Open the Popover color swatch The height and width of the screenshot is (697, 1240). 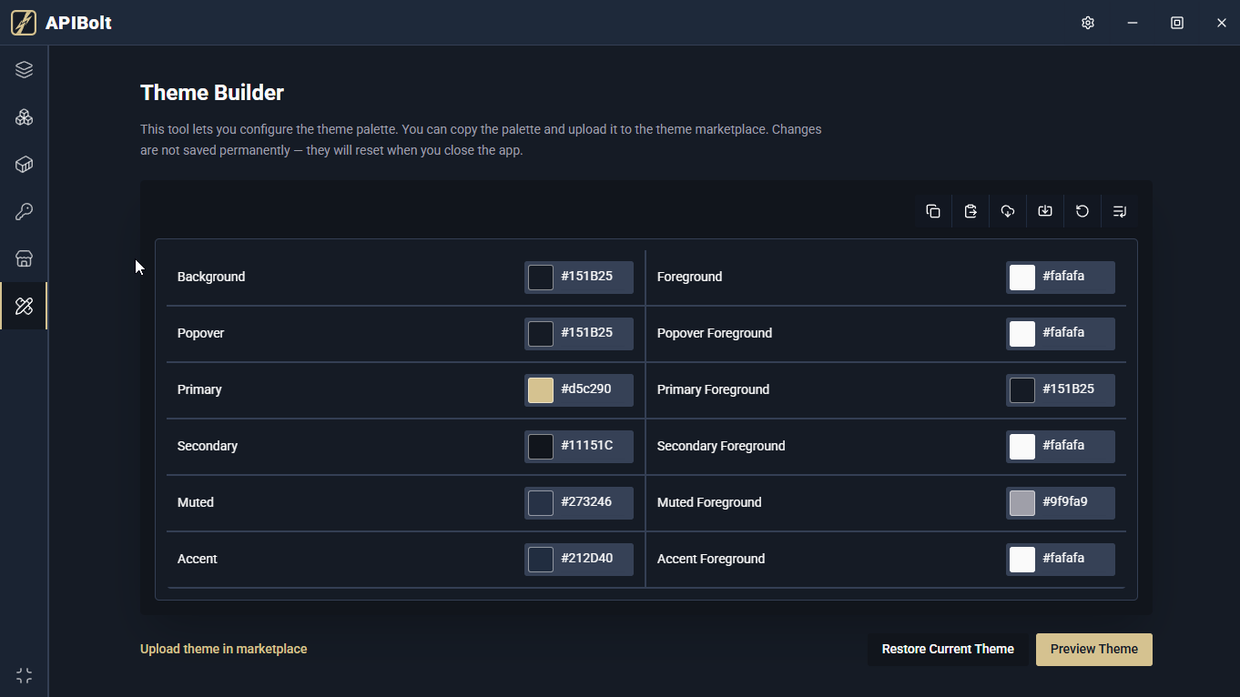(x=541, y=334)
